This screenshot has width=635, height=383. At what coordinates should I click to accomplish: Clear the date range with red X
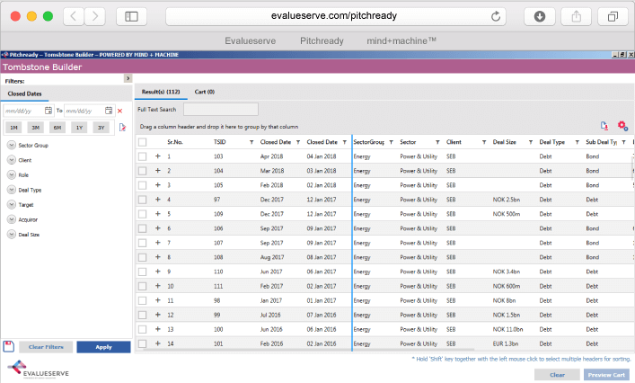[119, 111]
